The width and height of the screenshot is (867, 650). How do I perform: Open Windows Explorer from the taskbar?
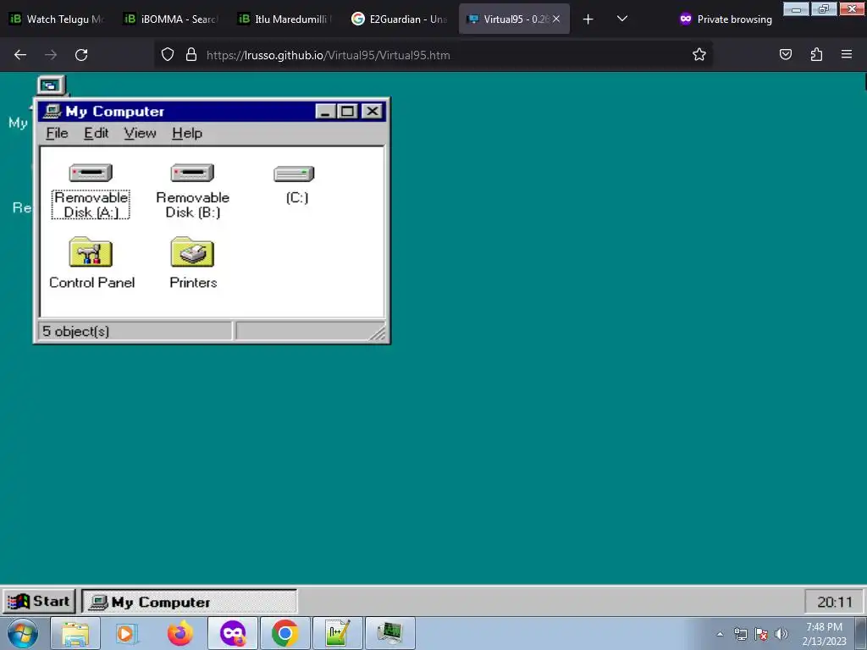[x=75, y=633]
